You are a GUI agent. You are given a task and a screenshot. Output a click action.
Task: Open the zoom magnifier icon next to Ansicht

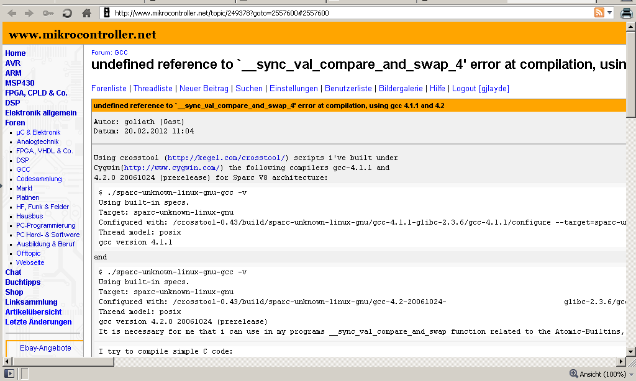pyautogui.click(x=573, y=374)
